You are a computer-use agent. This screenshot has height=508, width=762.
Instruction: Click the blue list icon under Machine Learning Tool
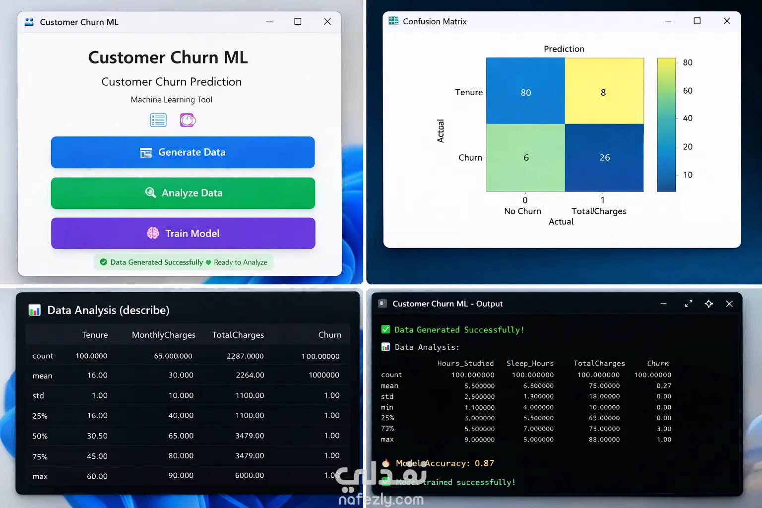(x=158, y=120)
